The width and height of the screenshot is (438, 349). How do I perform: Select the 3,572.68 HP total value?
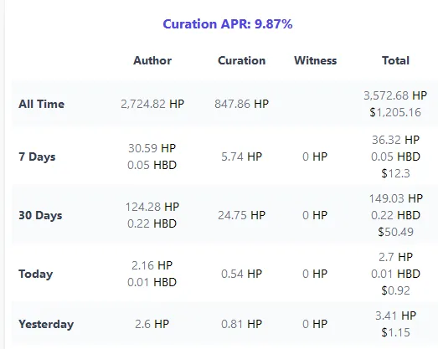click(395, 95)
